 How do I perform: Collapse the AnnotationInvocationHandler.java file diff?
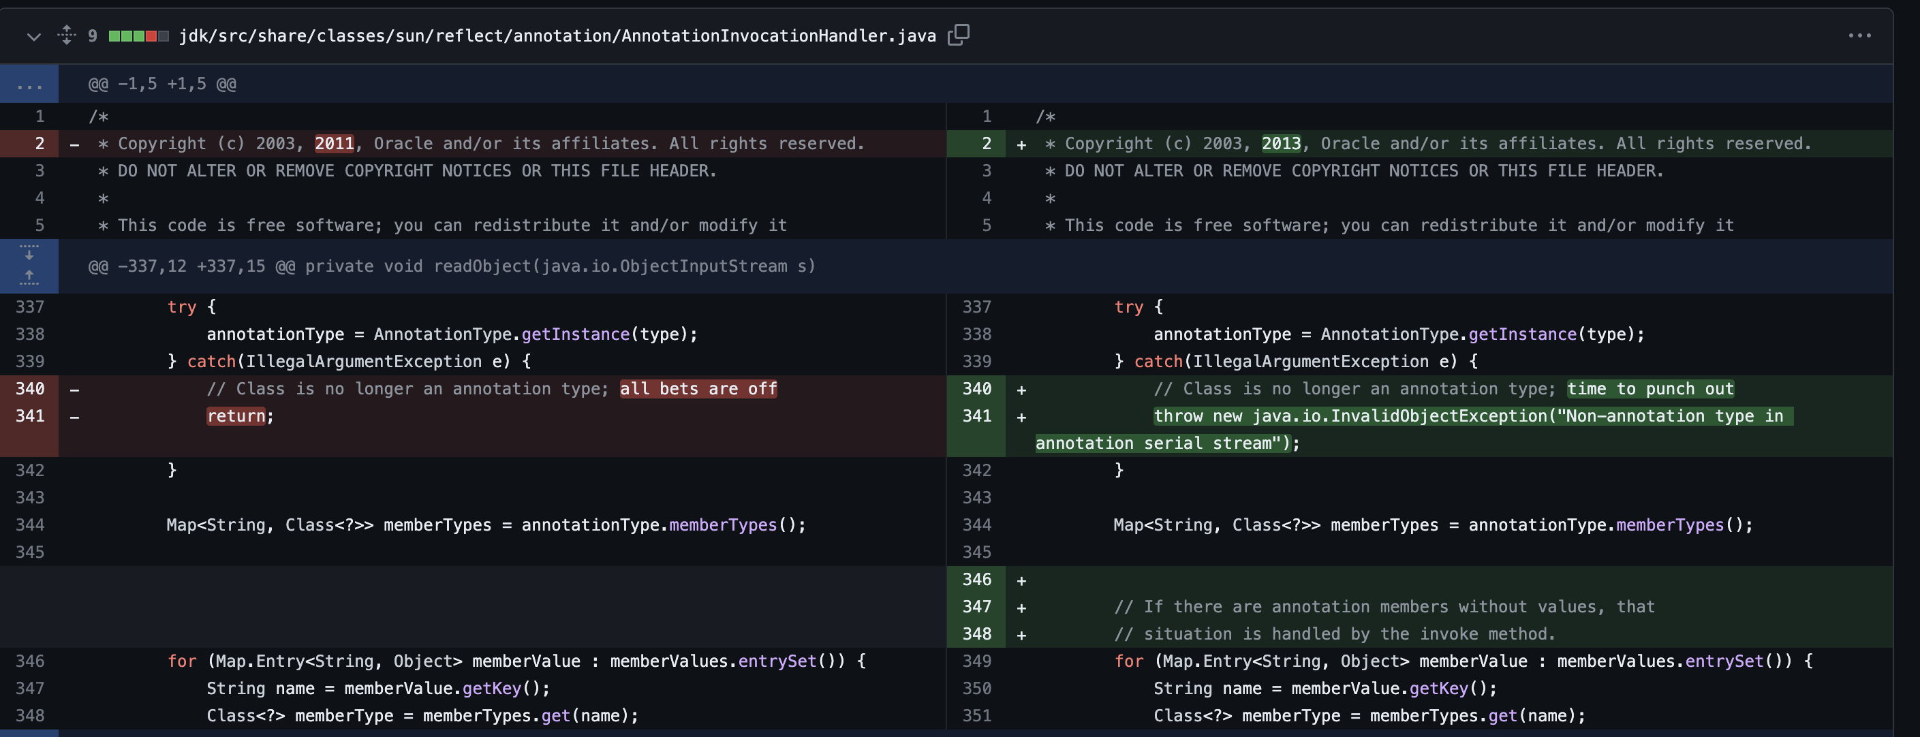33,36
